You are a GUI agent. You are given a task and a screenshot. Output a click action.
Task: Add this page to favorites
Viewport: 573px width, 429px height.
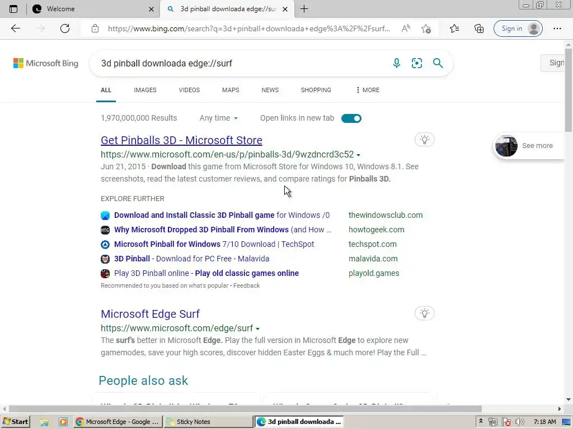(x=426, y=28)
